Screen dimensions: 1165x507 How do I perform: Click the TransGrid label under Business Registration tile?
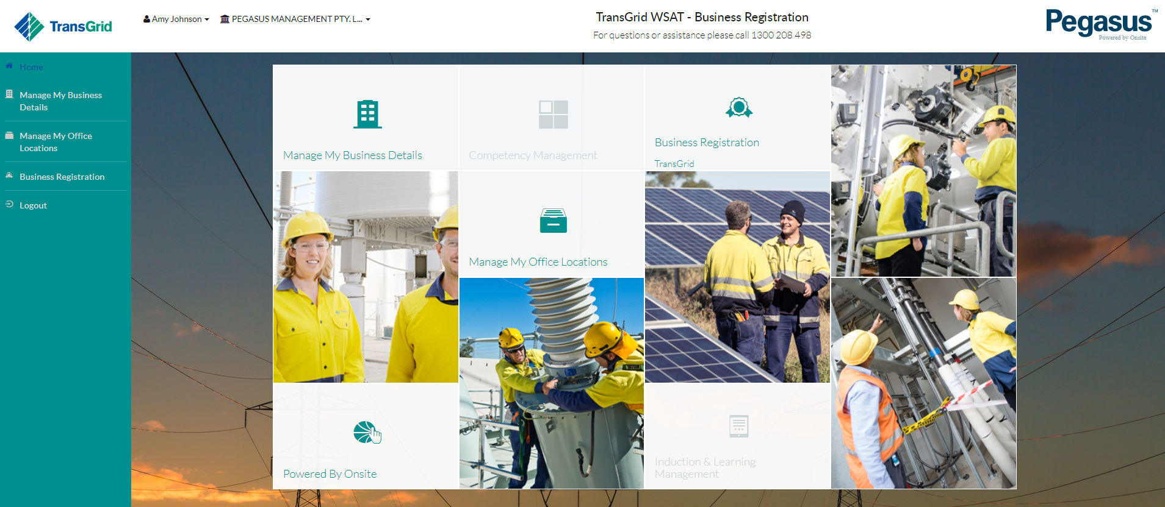674,164
